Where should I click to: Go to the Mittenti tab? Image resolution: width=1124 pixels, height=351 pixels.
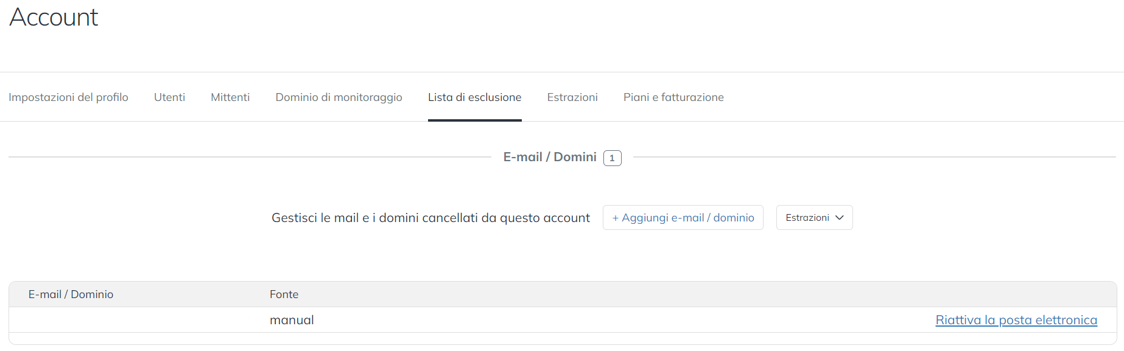[230, 97]
